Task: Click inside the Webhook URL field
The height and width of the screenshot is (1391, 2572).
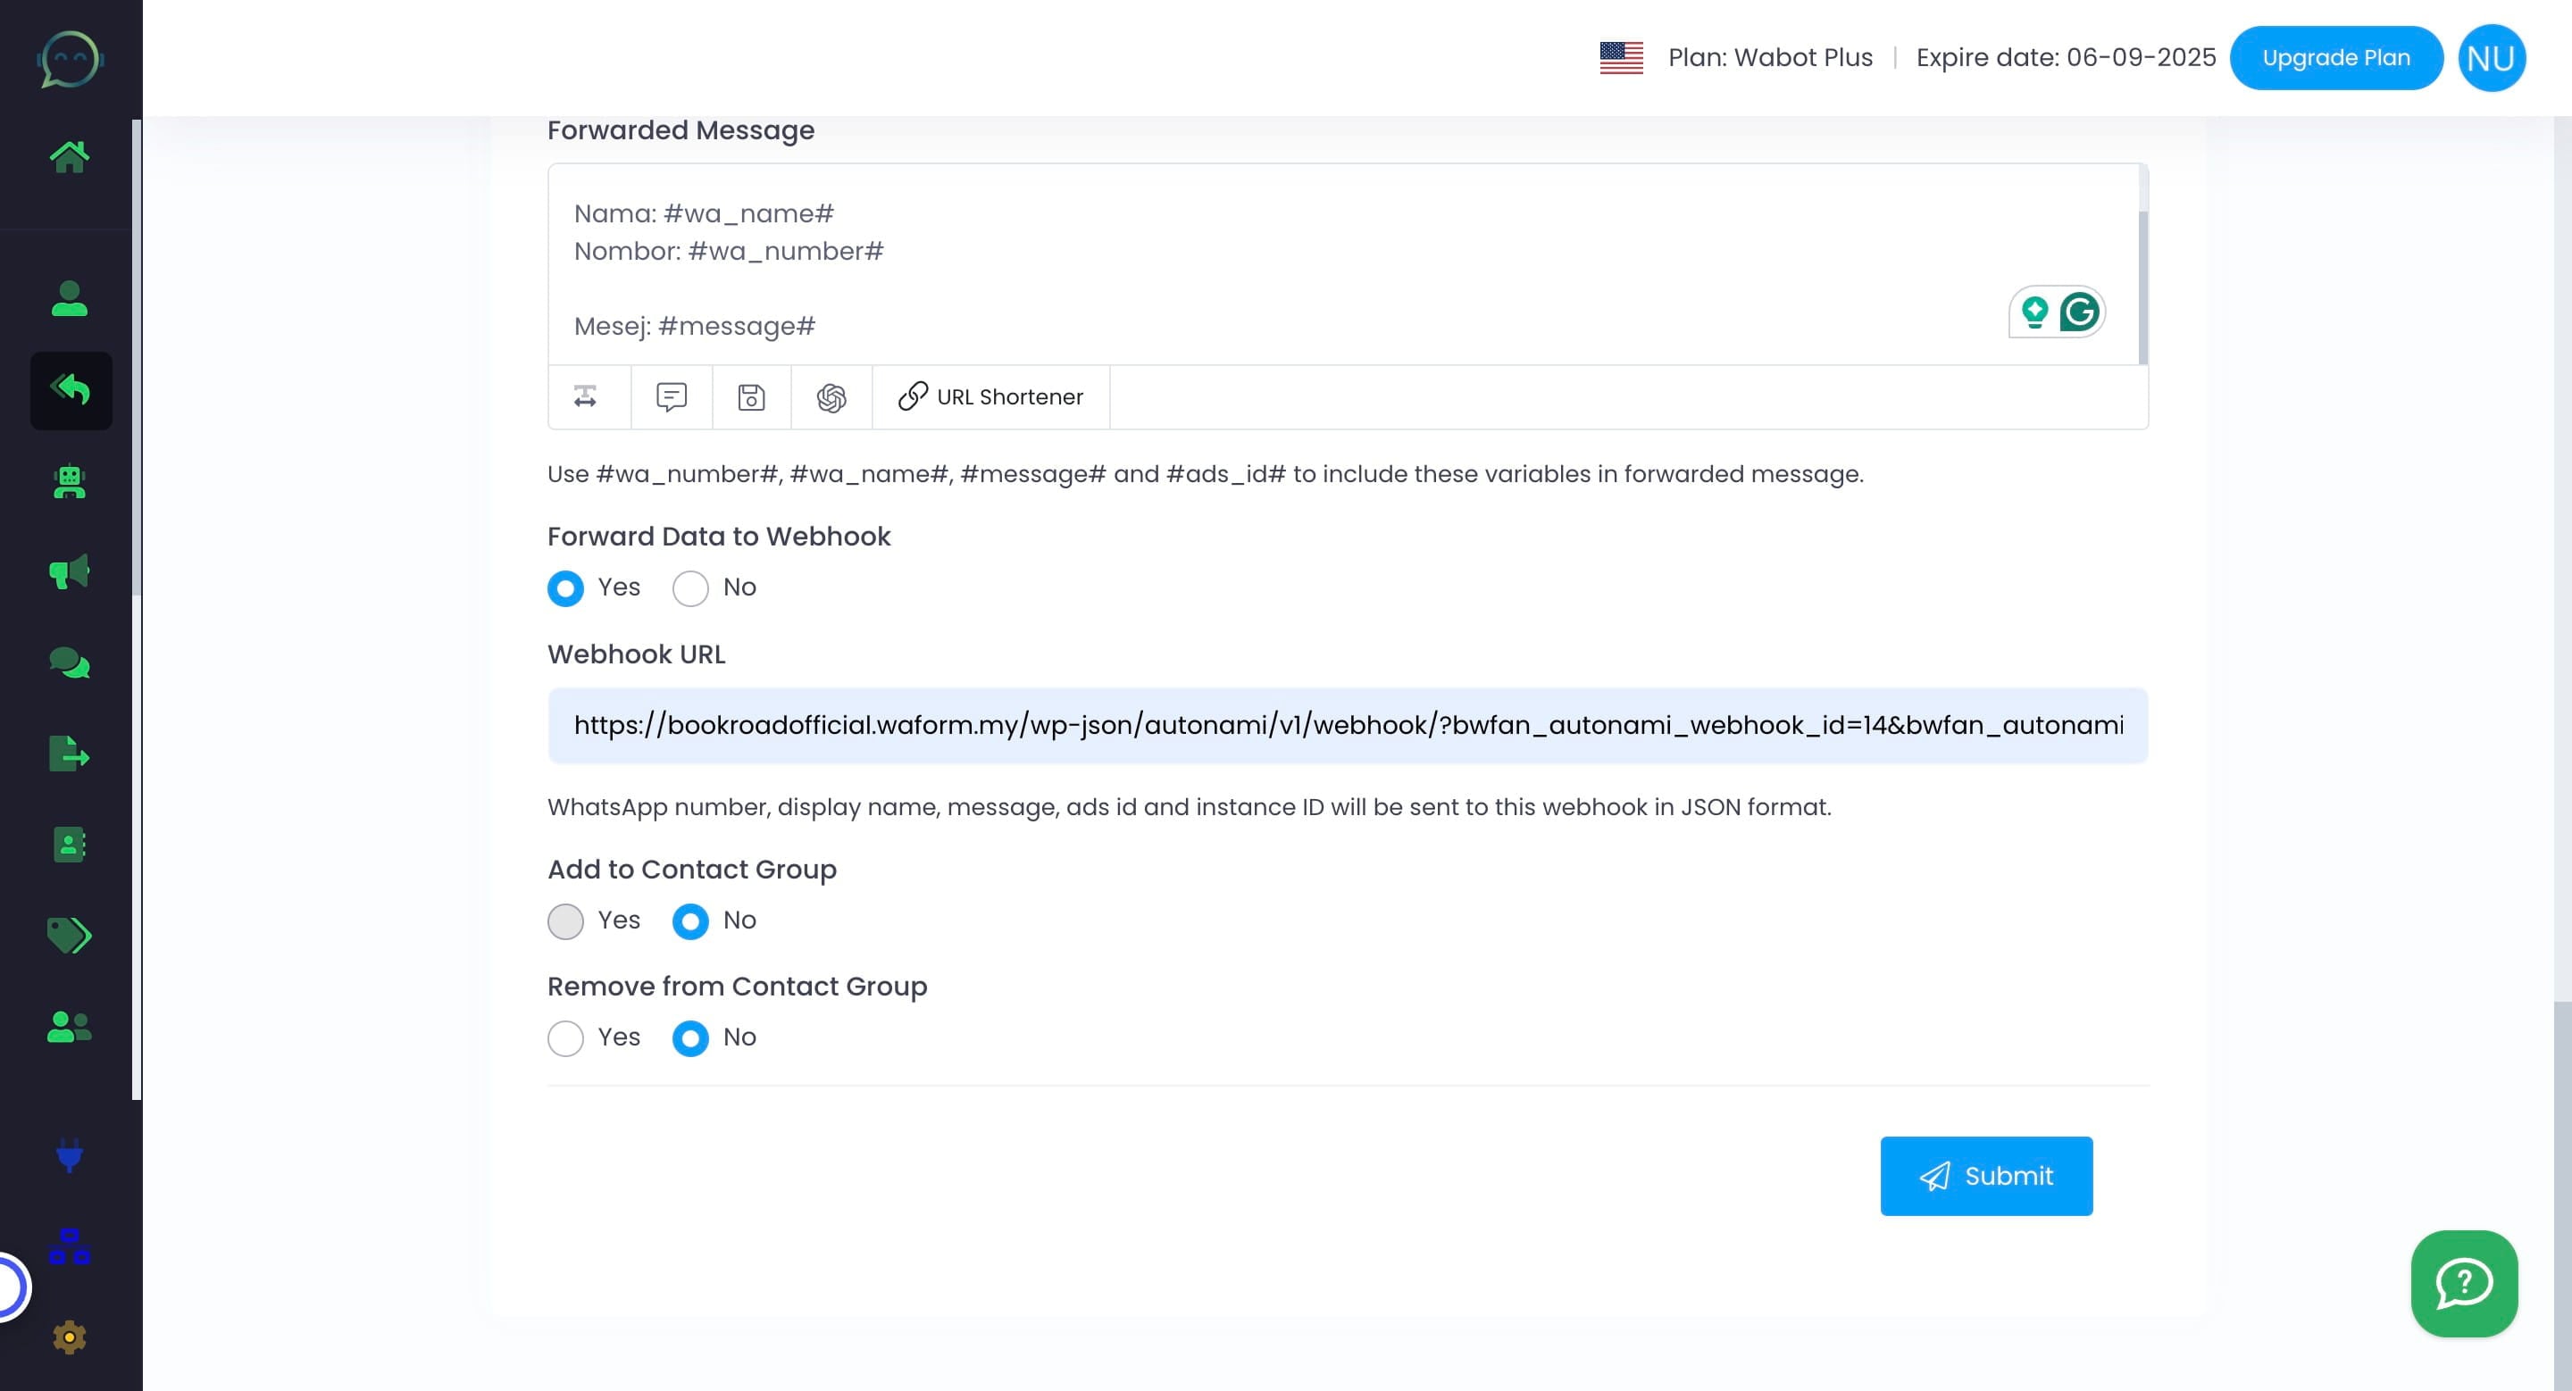Action: 1347,726
